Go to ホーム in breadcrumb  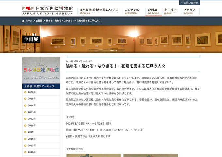point(29,21)
